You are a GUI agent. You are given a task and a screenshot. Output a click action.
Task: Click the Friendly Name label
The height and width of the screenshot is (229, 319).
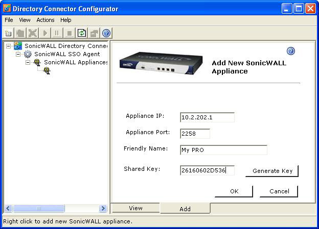point(146,148)
